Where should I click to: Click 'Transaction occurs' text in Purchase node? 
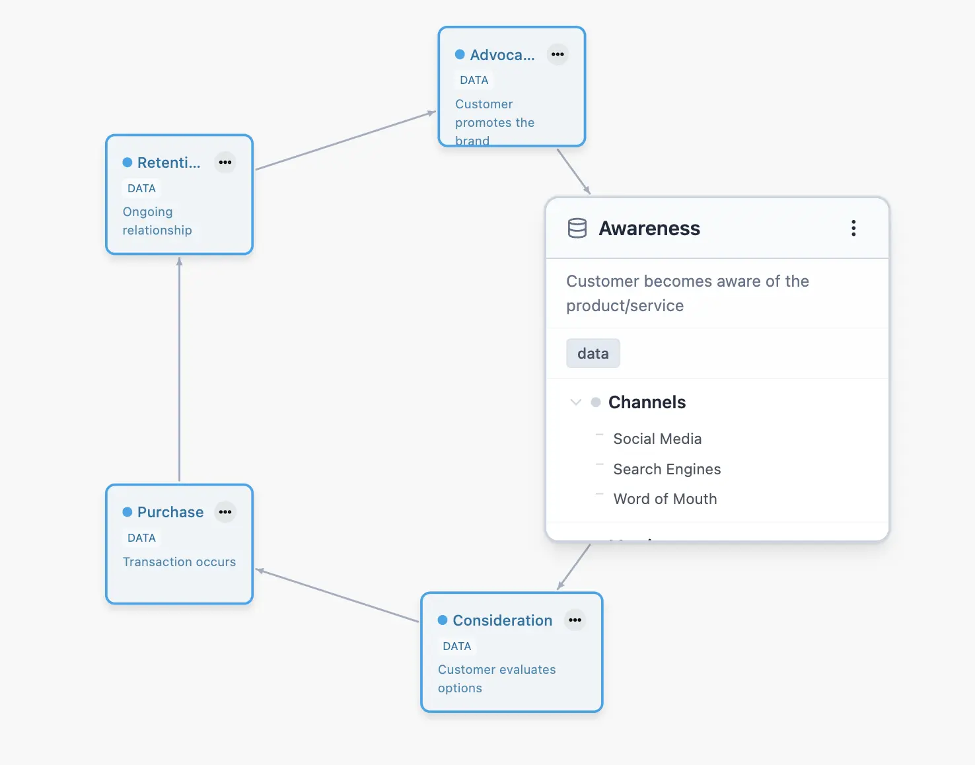click(x=179, y=562)
